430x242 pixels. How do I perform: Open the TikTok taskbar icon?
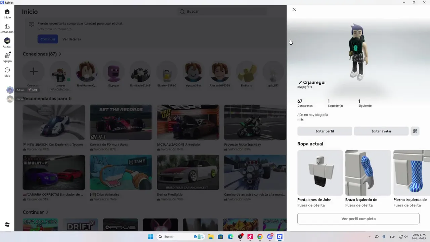coord(250,237)
